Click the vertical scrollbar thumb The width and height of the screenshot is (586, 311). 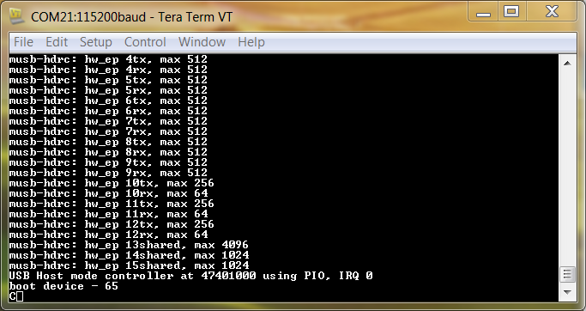[567, 276]
